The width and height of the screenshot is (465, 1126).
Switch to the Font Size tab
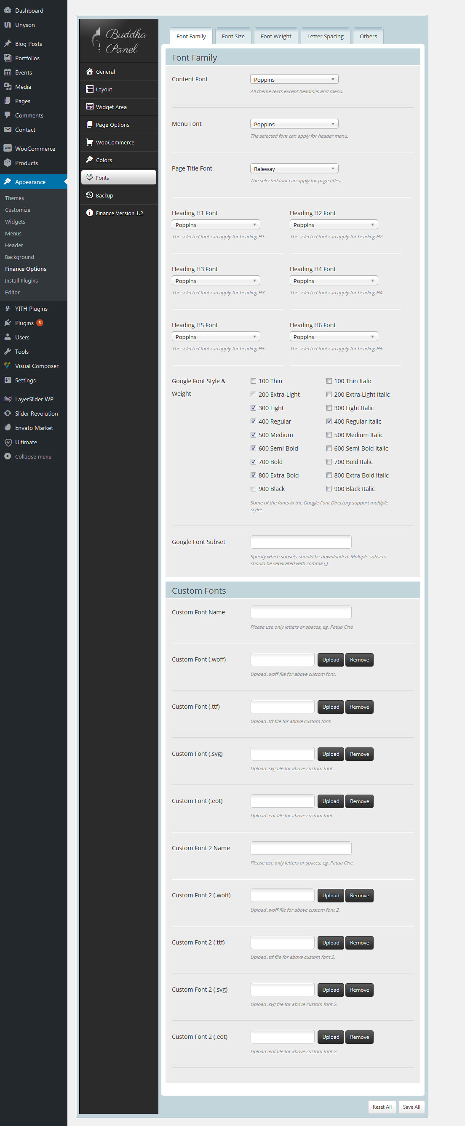pyautogui.click(x=233, y=36)
